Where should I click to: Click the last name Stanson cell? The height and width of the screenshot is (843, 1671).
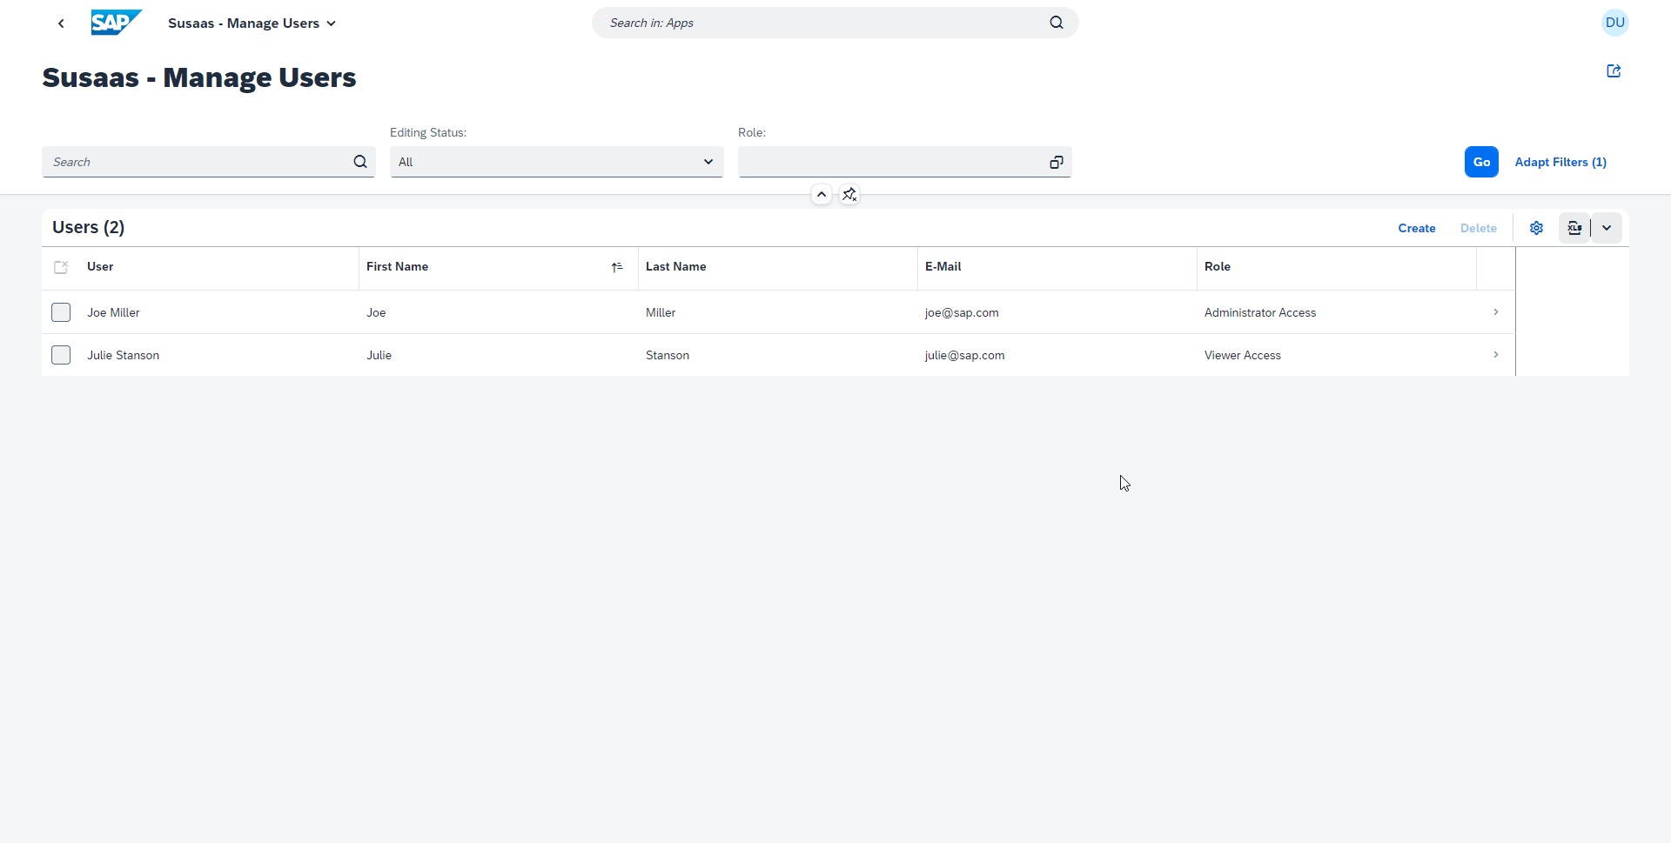click(668, 355)
